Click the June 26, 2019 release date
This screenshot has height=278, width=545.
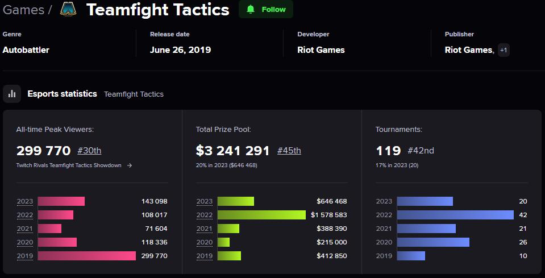180,50
